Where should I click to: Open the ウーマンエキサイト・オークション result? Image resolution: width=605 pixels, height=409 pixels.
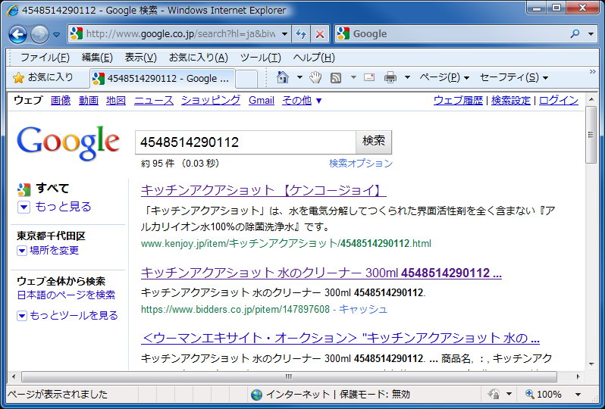coord(340,339)
